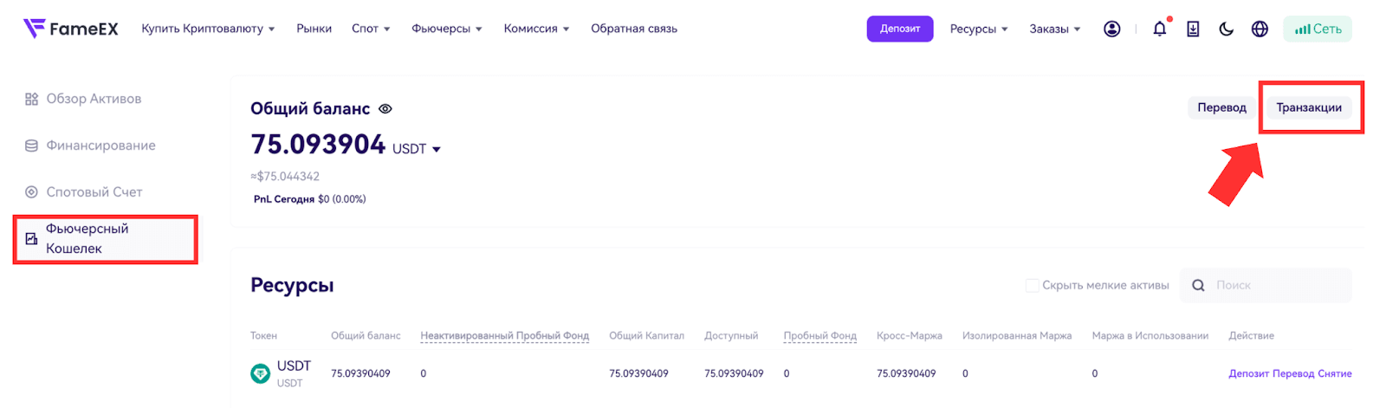Viewport: 1386px width, 408px height.
Task: Click the search magnifier icon
Action: [x=1198, y=285]
